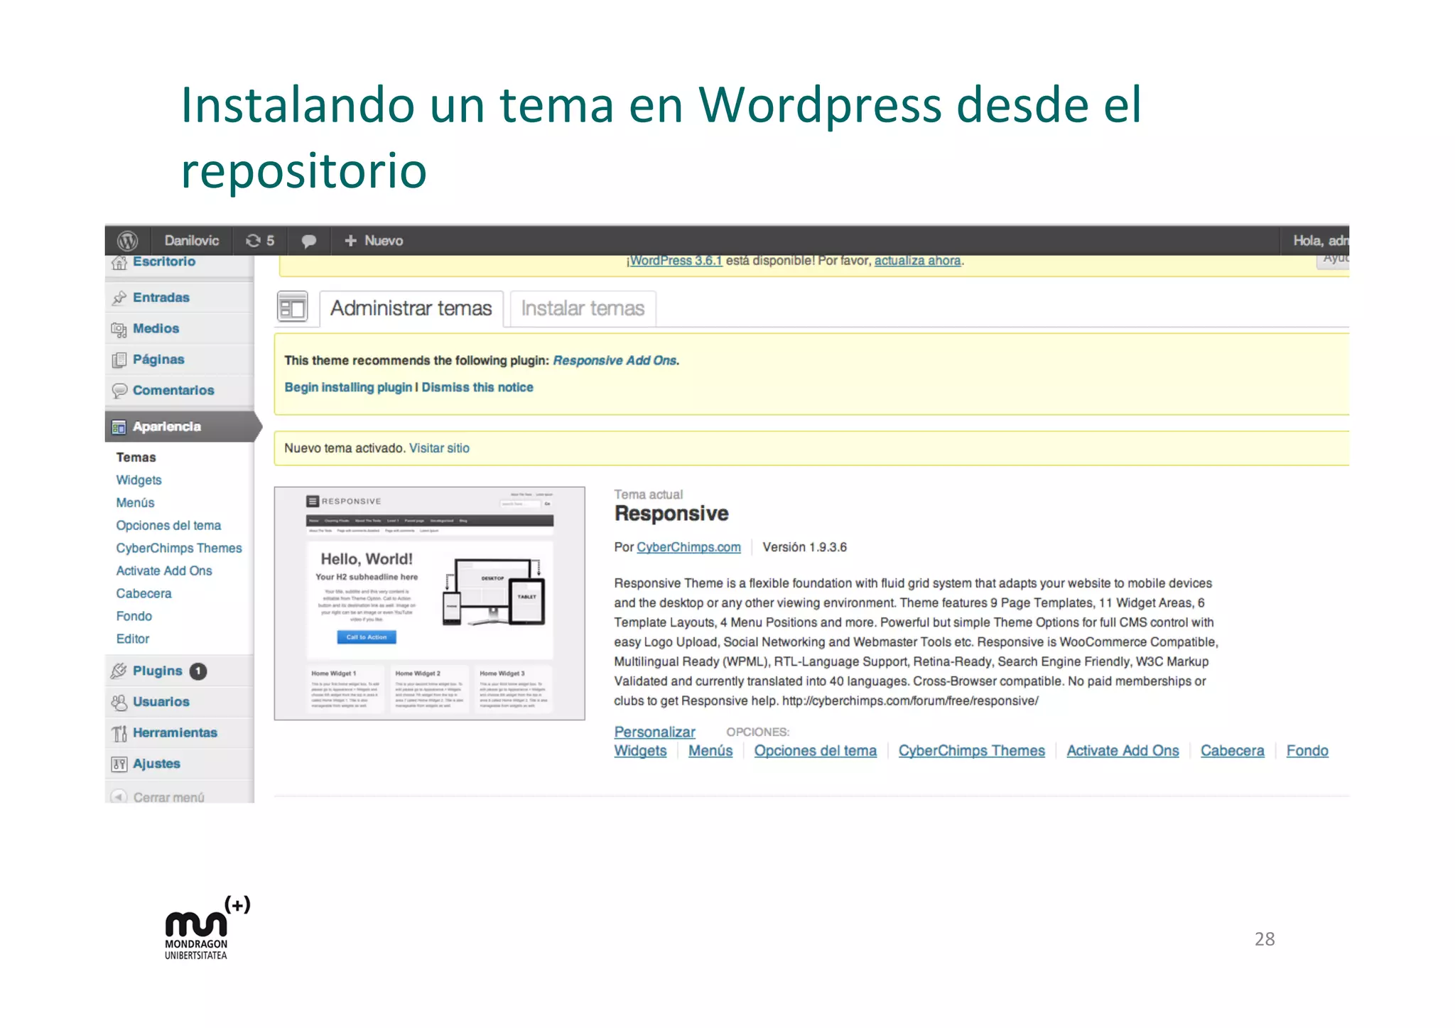Select Temas in Apariencia submenu
Viewport: 1455px width, 1028px height.
(x=136, y=458)
